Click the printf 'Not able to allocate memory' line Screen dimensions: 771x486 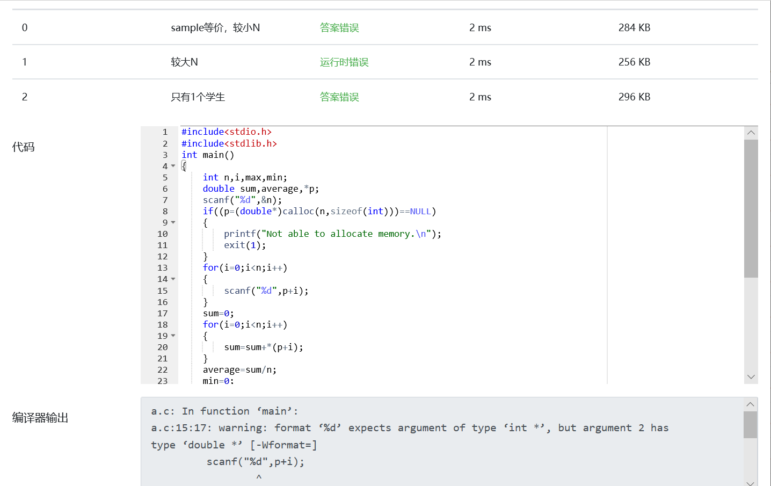tap(332, 234)
